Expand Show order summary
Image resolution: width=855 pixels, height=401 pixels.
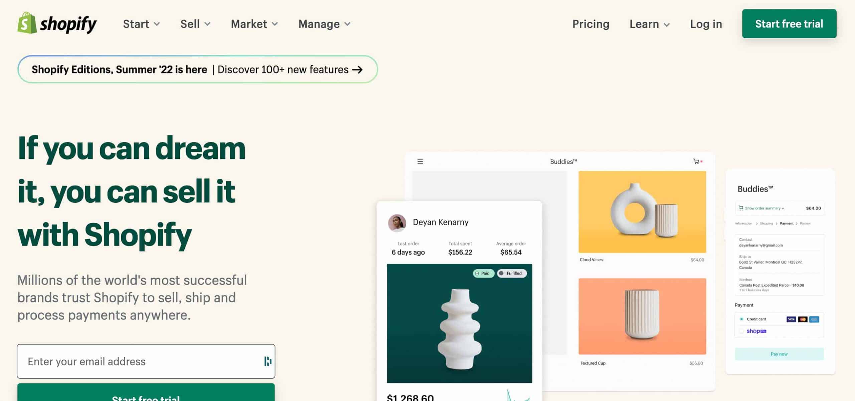[x=763, y=208]
